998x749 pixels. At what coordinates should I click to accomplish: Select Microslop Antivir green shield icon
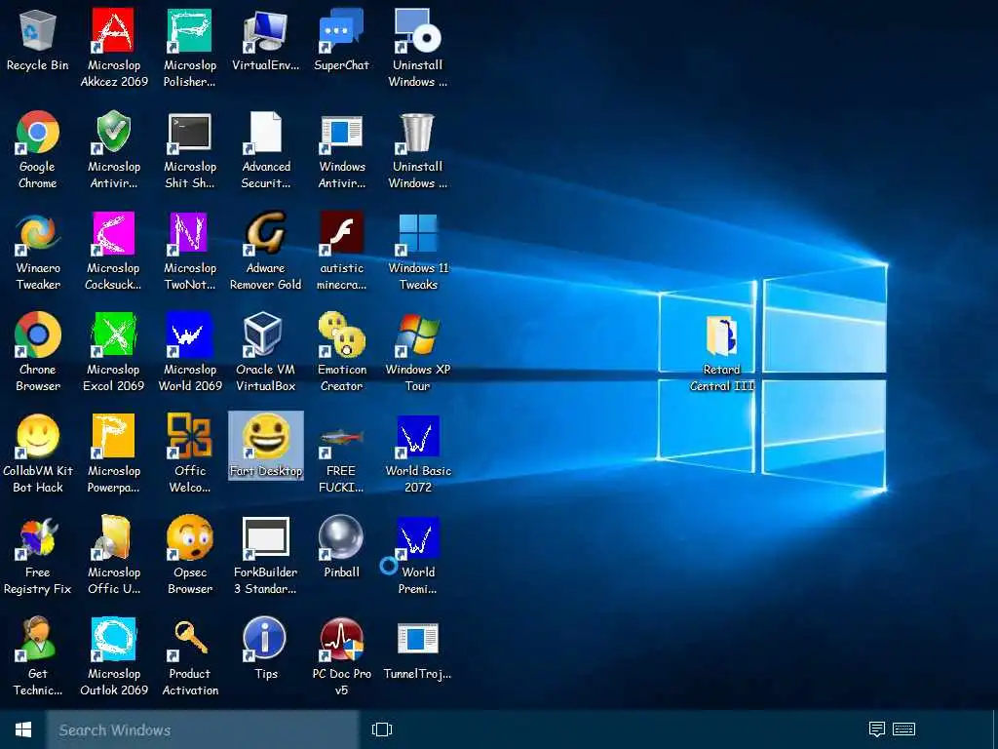114,149
